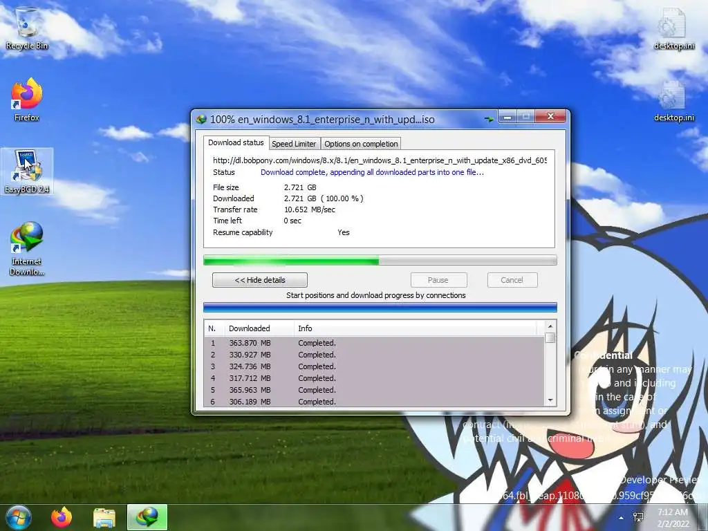Click the green download progress bar

[x=380, y=260]
